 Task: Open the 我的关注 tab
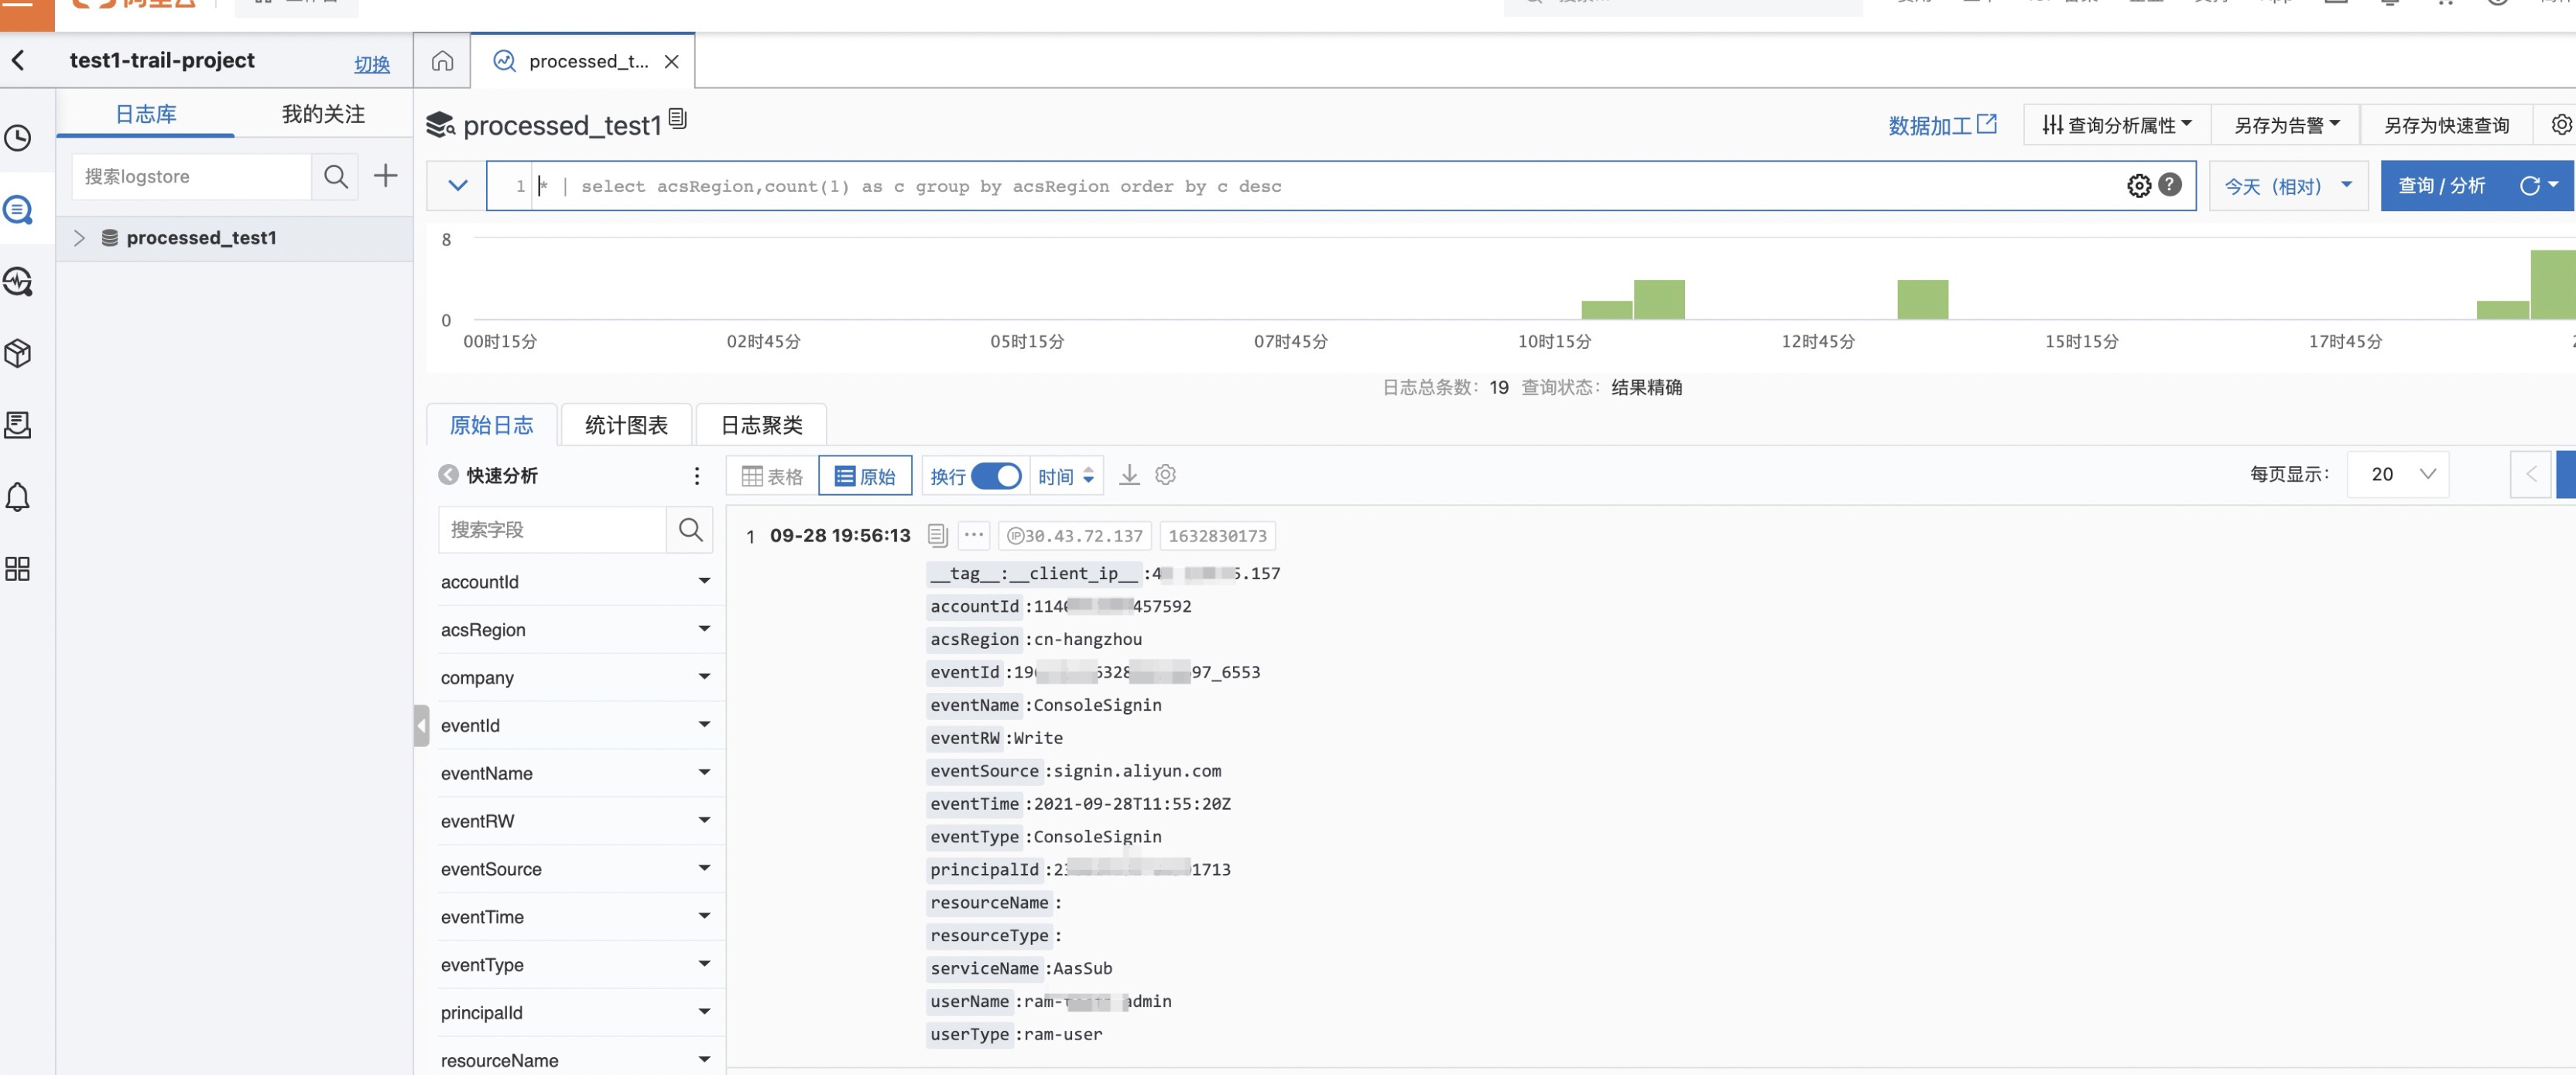[x=323, y=114]
